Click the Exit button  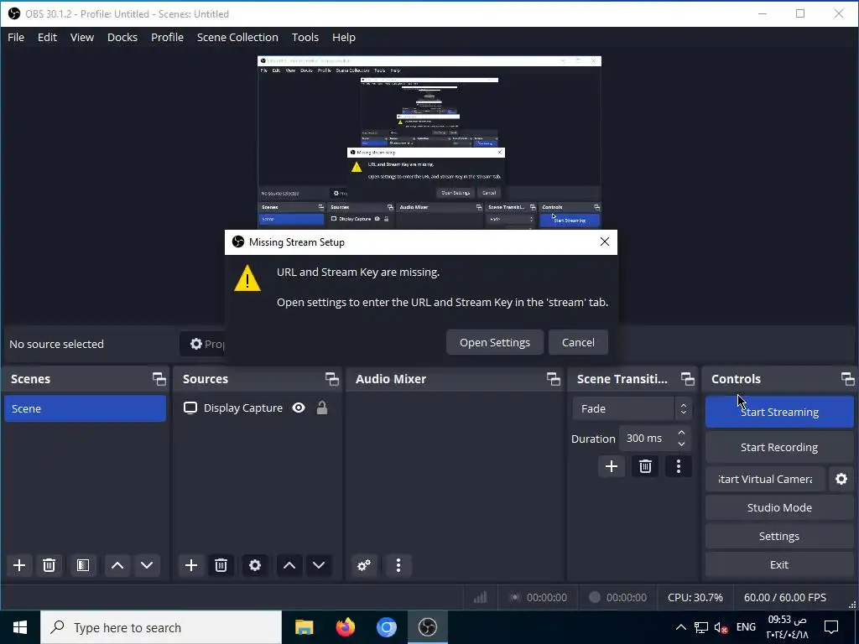pos(779,564)
